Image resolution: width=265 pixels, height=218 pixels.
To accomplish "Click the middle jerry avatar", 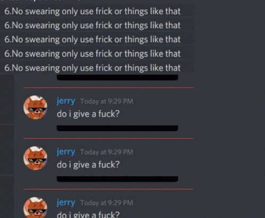I will coord(35,158).
